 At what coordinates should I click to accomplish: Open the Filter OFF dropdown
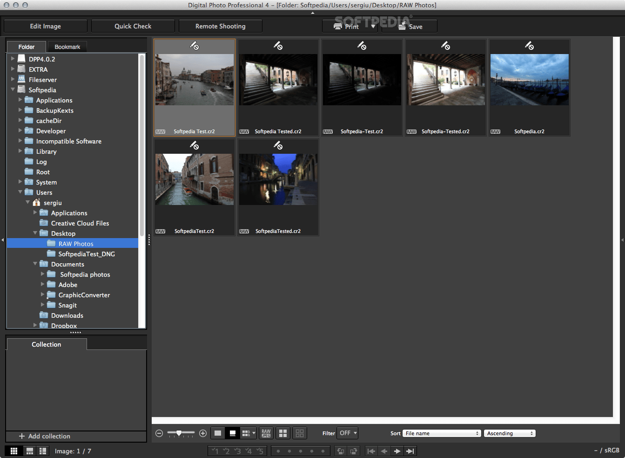coord(348,433)
